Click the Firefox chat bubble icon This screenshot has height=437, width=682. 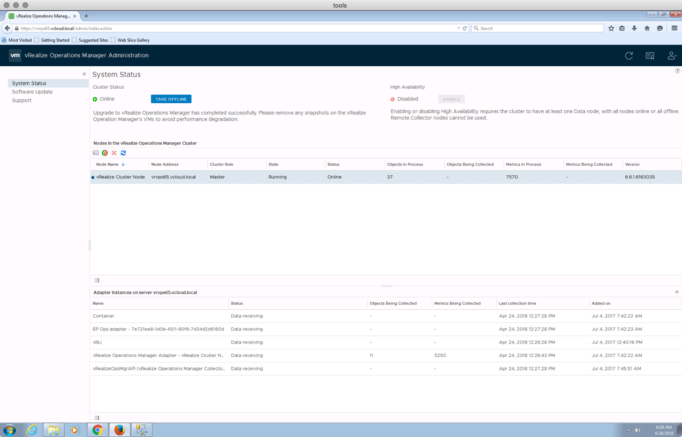tap(659, 28)
